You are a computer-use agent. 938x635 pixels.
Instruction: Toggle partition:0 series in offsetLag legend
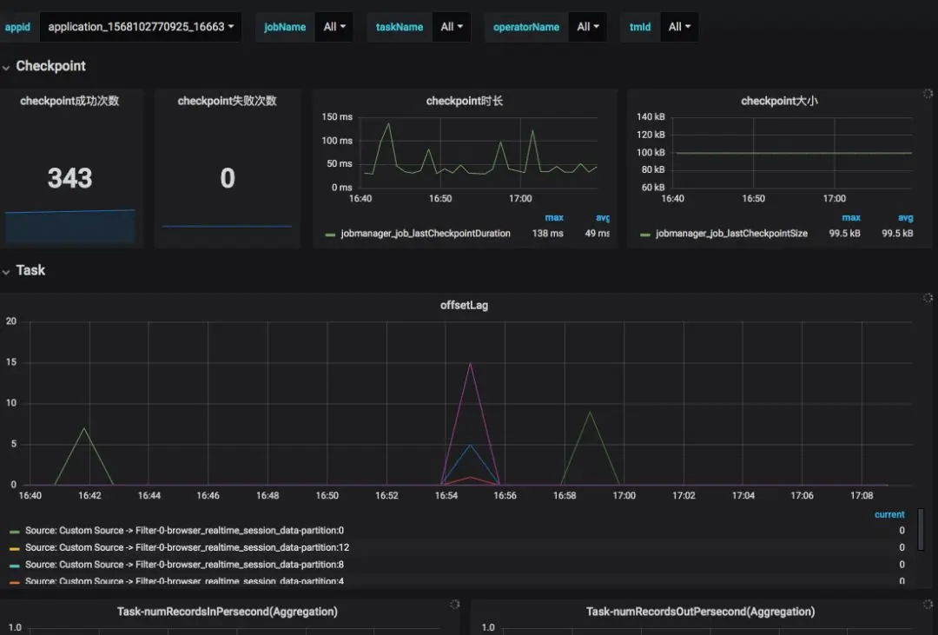184,530
